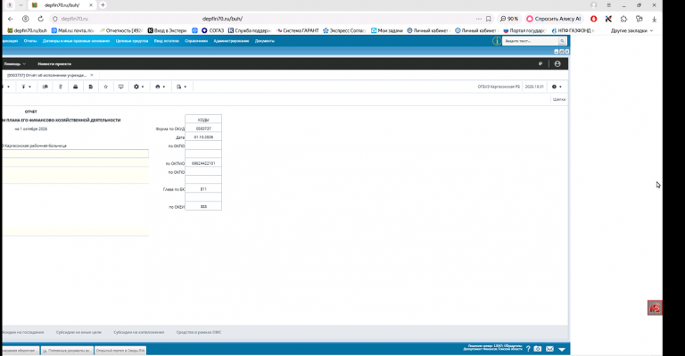The width and height of the screenshot is (685, 356).
Task: Click the red Opera-style extension icon
Action: 593,19
